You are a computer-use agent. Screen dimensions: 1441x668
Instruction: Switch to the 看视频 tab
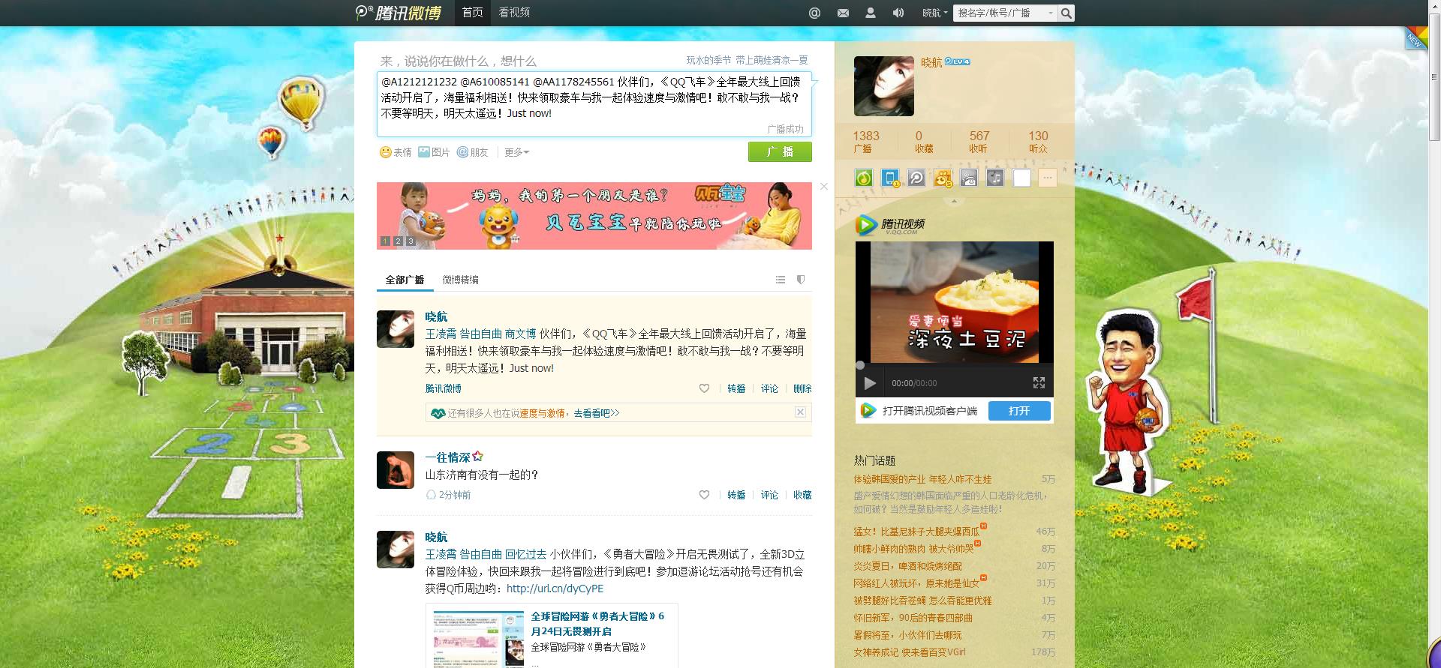(x=514, y=13)
